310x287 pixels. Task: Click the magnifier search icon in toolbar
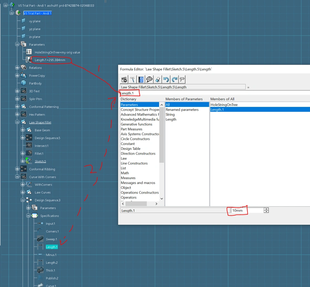pyautogui.click(x=182, y=79)
